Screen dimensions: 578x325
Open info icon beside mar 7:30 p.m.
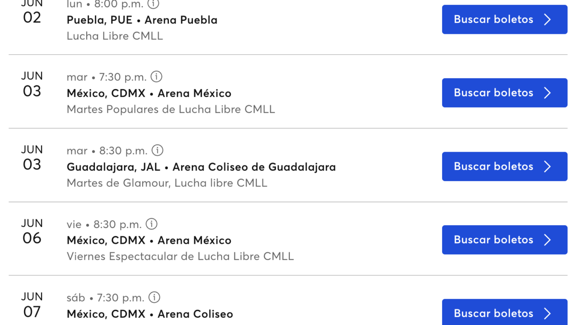pyautogui.click(x=156, y=76)
